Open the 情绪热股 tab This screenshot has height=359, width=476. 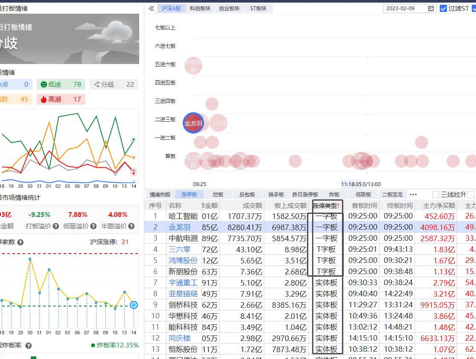[x=160, y=195]
